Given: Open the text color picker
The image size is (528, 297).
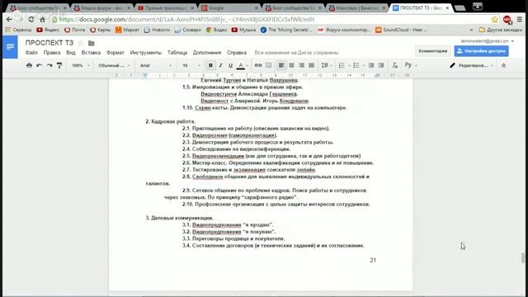Looking at the screenshot, I should [x=241, y=65].
